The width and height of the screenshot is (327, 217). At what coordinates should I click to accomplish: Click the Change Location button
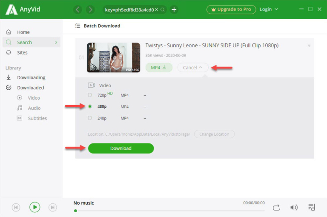[214, 134]
